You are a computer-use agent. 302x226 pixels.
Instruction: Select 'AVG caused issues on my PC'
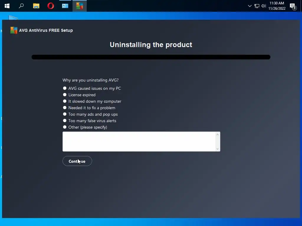pyautogui.click(x=92, y=88)
